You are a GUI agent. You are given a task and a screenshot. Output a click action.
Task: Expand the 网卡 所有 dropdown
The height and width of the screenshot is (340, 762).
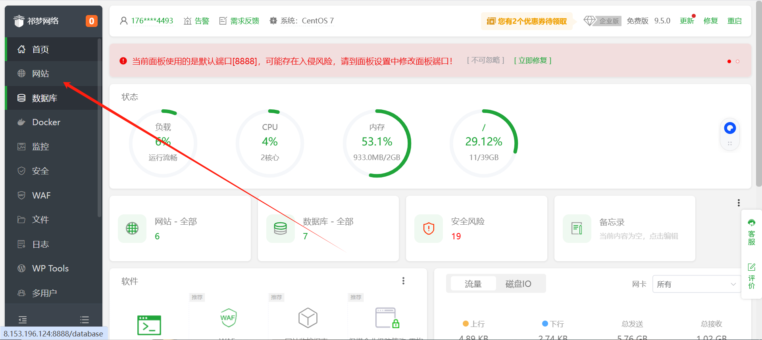[x=697, y=284]
